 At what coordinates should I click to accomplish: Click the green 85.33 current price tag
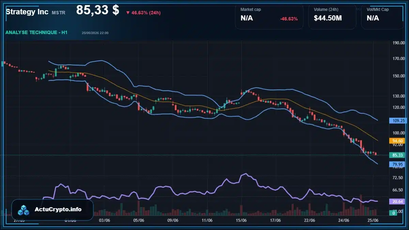tap(398, 155)
